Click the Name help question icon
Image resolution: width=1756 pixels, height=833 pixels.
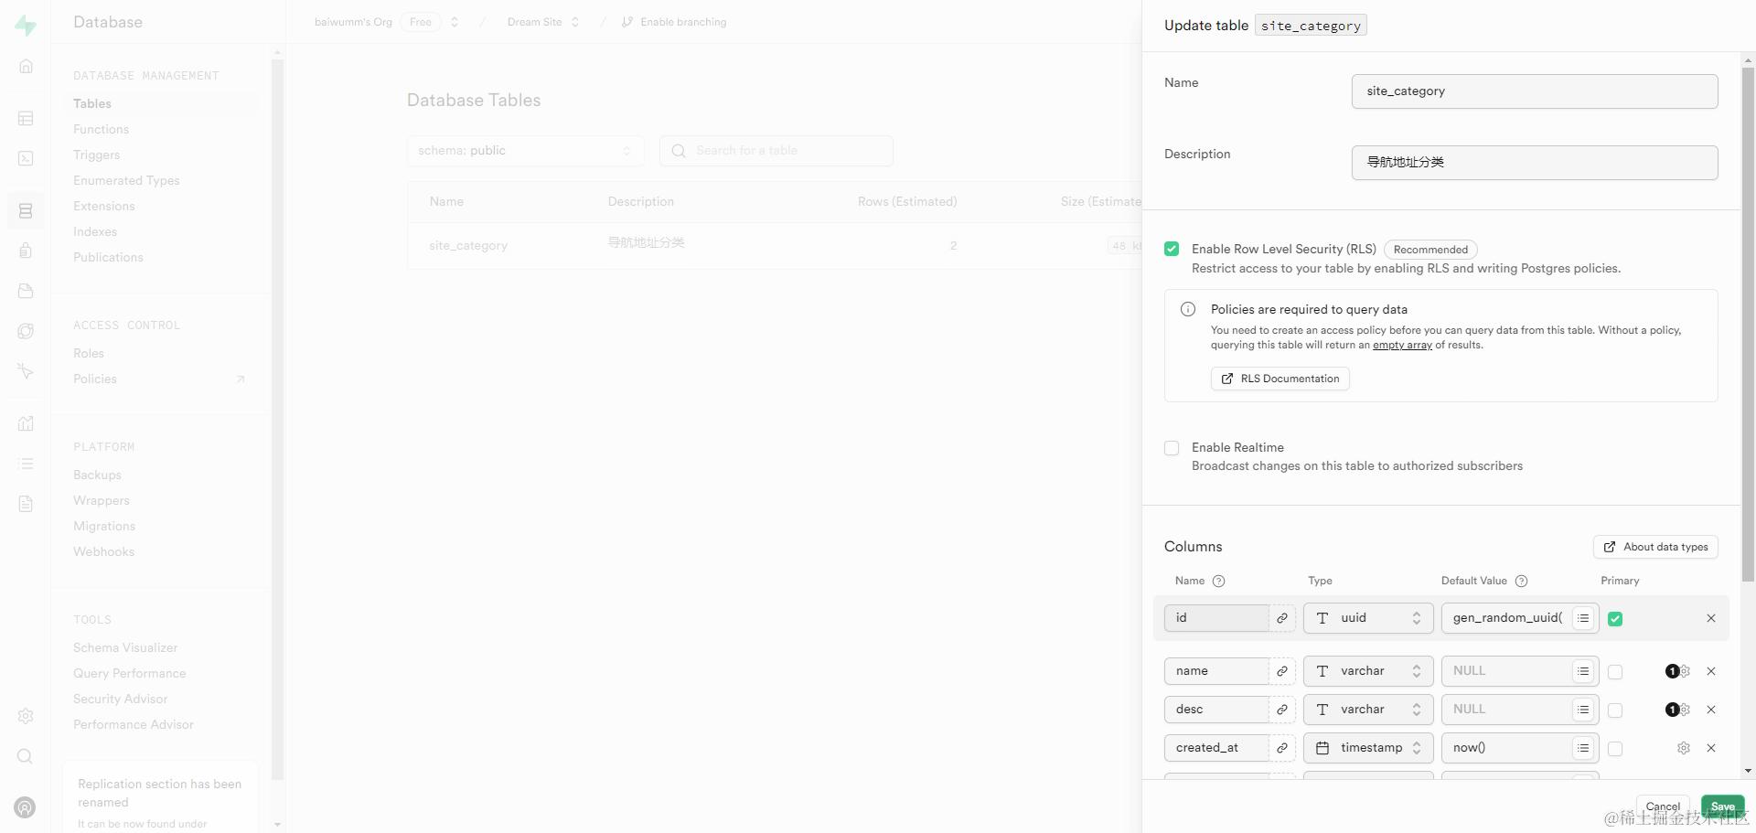click(1218, 582)
